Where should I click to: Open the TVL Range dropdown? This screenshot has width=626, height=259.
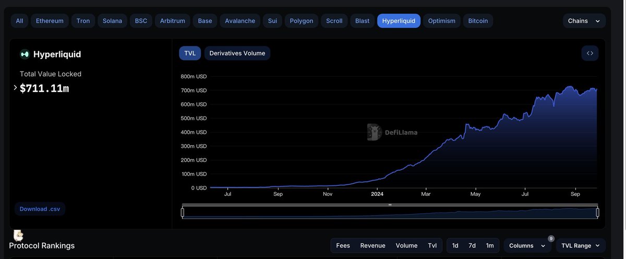581,245
